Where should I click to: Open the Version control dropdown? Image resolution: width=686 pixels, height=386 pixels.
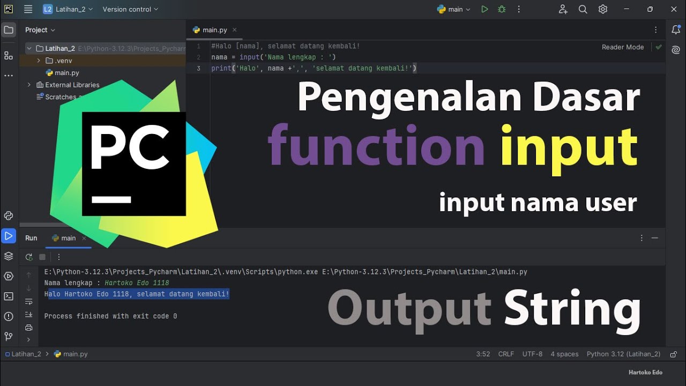(x=130, y=9)
